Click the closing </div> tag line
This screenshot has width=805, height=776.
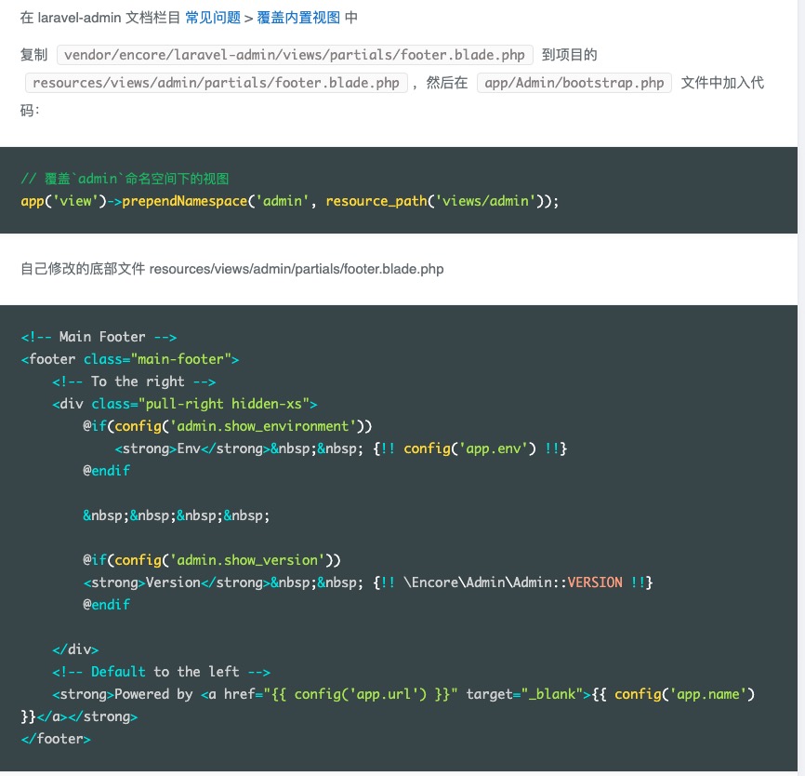pos(75,649)
